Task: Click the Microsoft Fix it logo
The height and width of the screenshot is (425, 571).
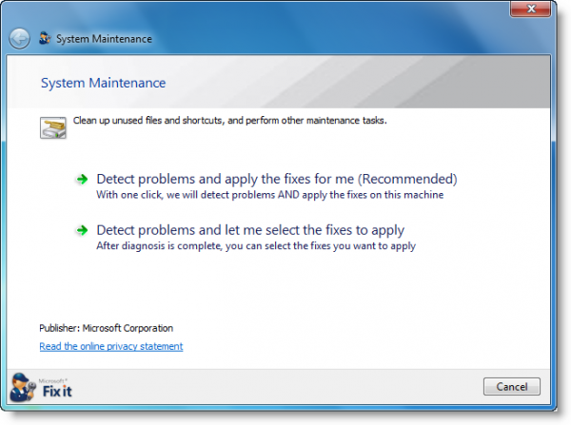Action: coord(41,387)
